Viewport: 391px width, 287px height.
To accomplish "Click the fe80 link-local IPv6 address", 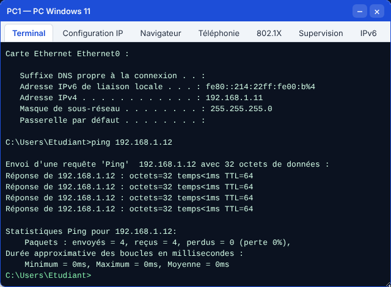I will coord(260,87).
